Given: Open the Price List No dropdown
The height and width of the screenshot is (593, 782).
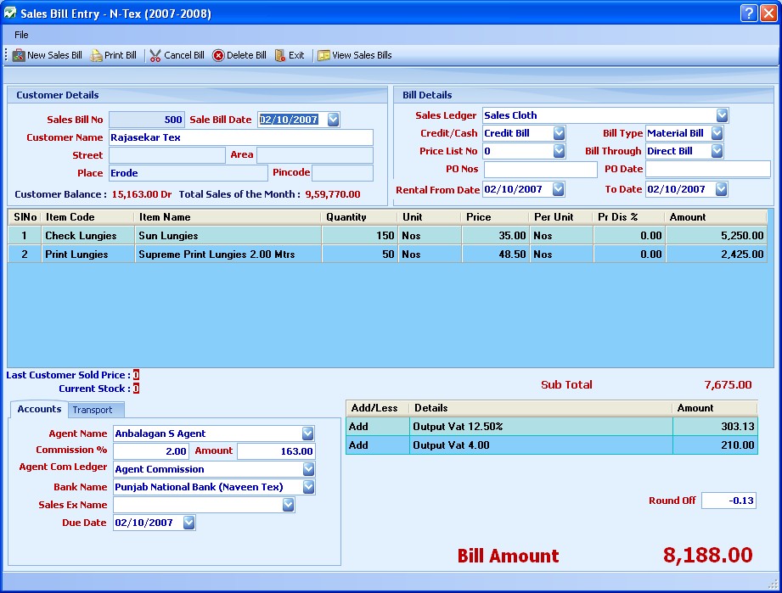Looking at the screenshot, I should pyautogui.click(x=559, y=151).
